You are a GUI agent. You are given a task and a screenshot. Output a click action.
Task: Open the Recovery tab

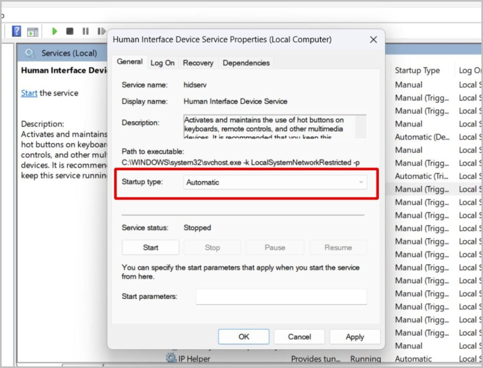click(x=198, y=63)
